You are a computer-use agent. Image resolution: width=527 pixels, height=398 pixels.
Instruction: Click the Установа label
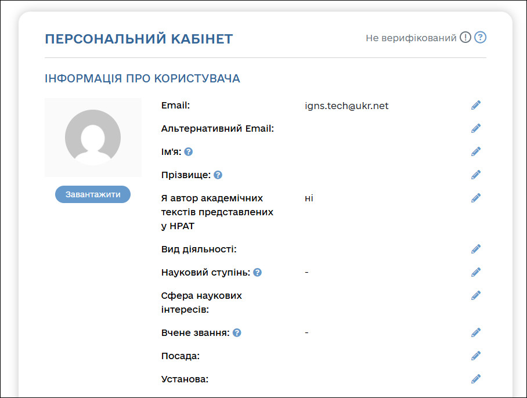pos(185,379)
